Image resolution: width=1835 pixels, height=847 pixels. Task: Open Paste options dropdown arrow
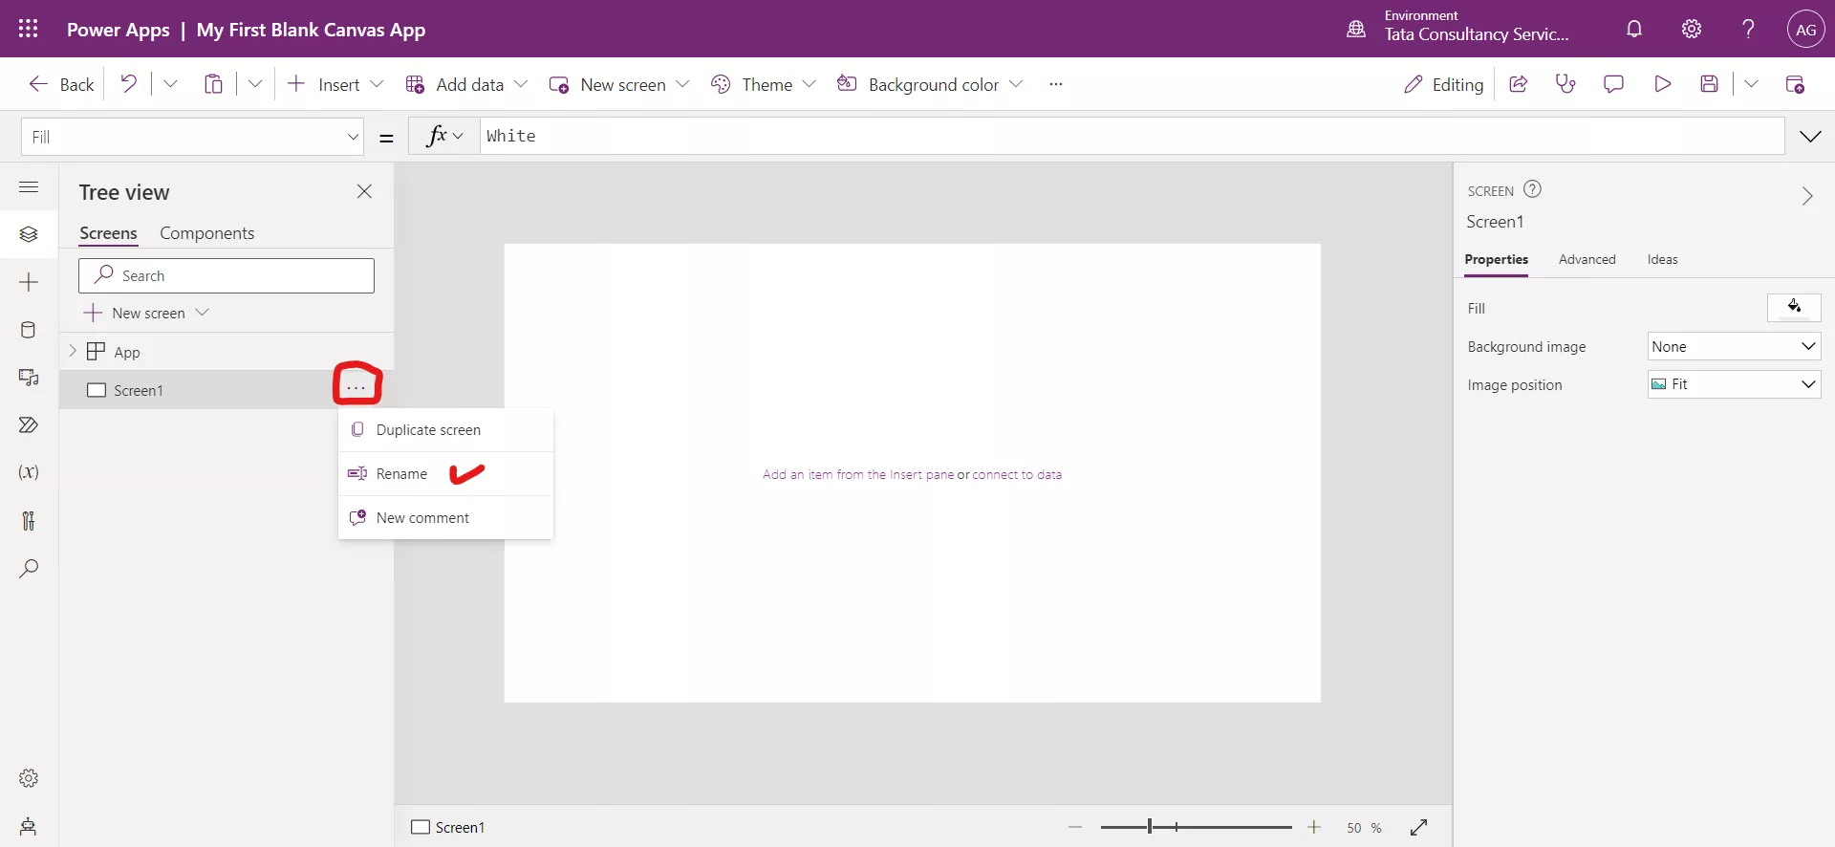(x=255, y=84)
